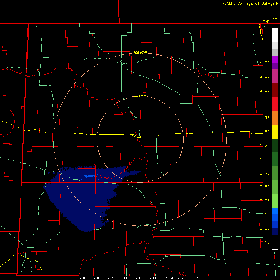Click the 2.00 legend value
Viewport: 280px width, 280px height.
pos(265,104)
